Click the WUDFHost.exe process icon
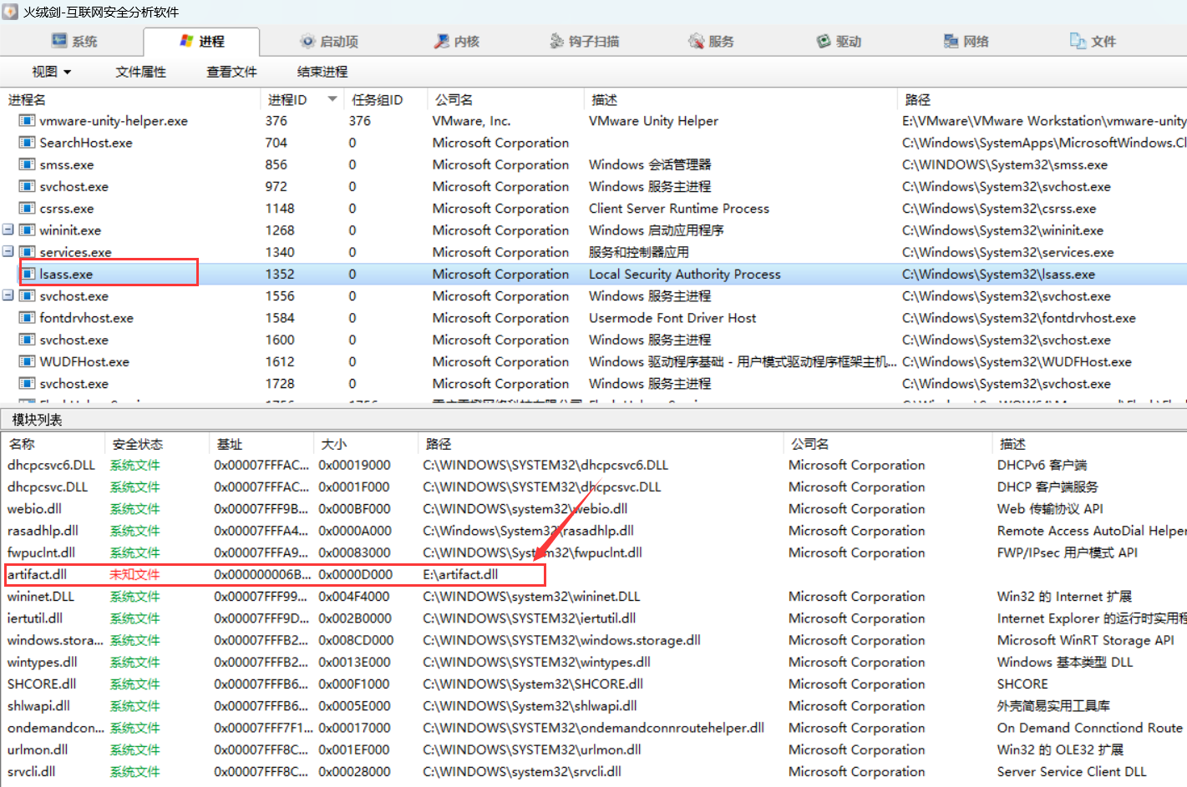 pos(27,361)
